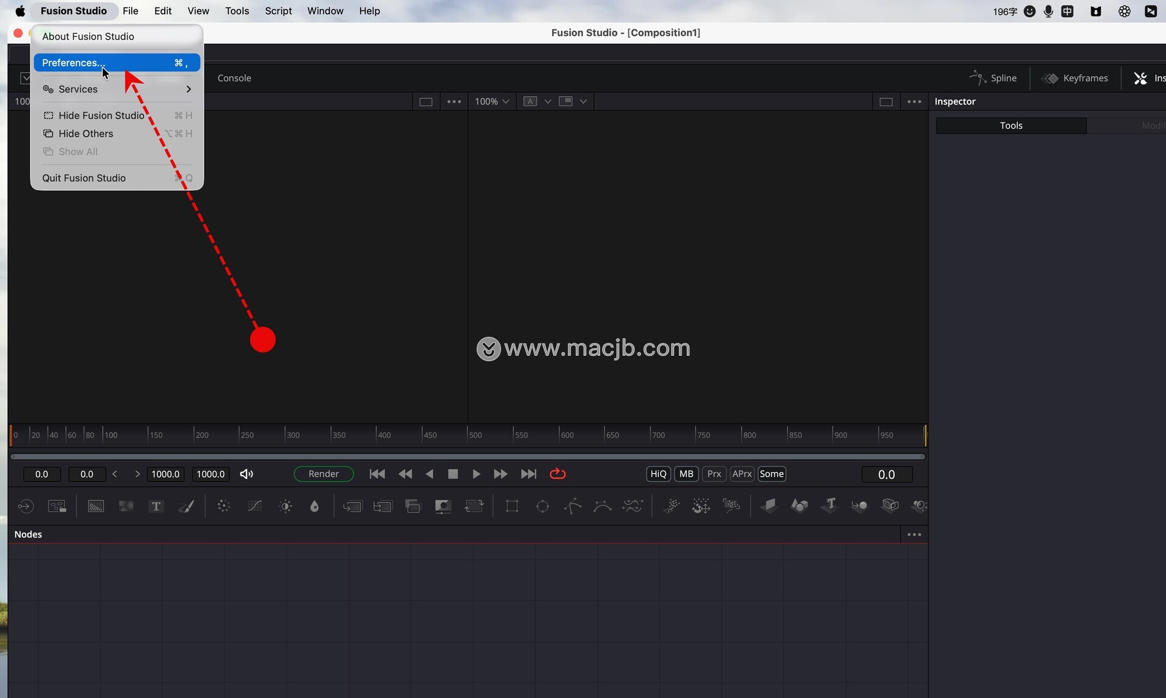Select the Rectangle mask tool
This screenshot has height=698, width=1166.
[512, 506]
